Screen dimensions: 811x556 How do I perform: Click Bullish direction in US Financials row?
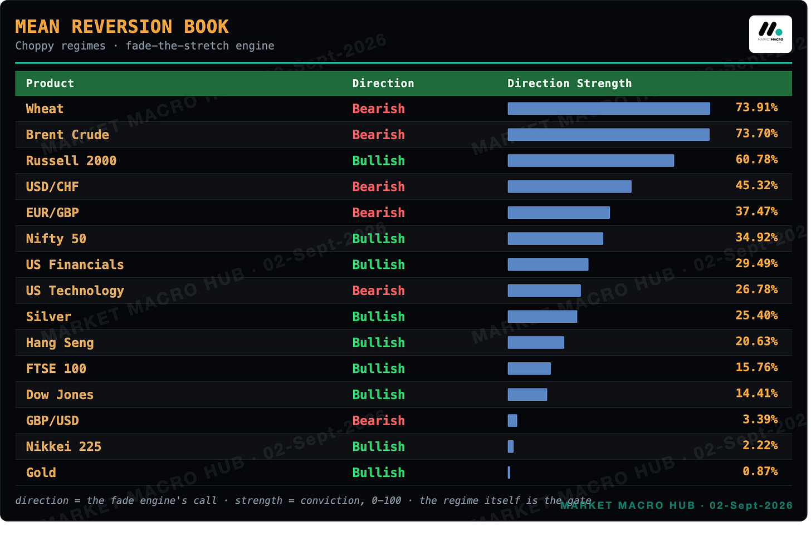[379, 264]
